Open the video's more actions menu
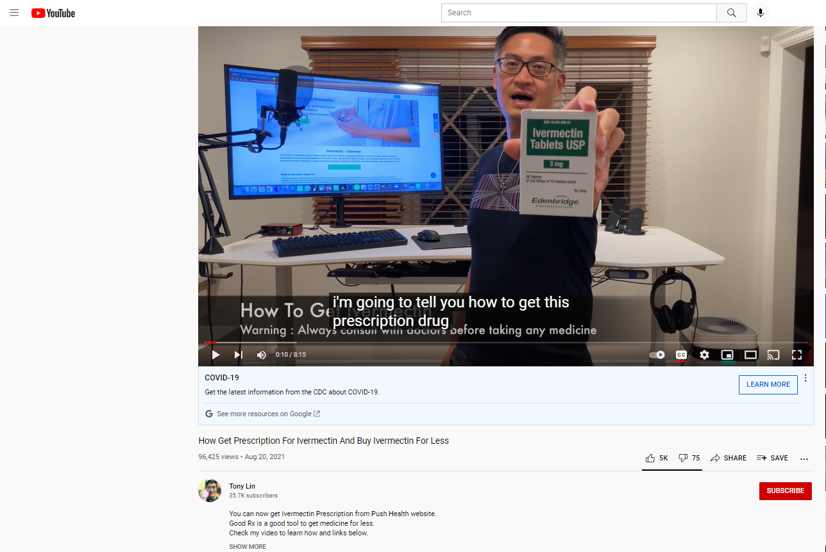 tap(804, 459)
